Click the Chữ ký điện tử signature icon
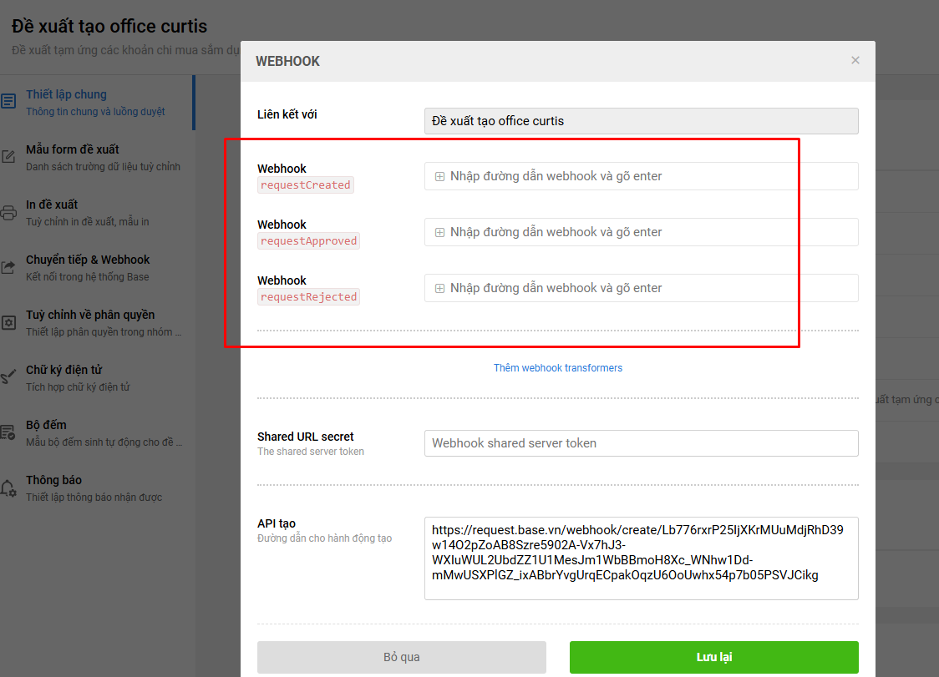Screen dimensions: 939x677 (x=8, y=376)
